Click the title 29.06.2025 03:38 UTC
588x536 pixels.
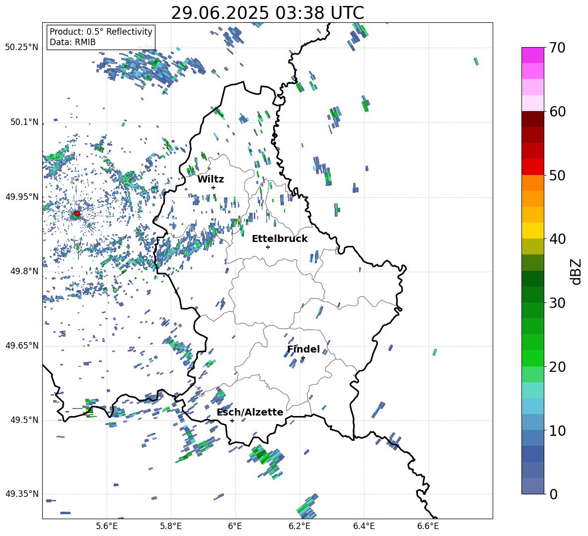pyautogui.click(x=268, y=13)
